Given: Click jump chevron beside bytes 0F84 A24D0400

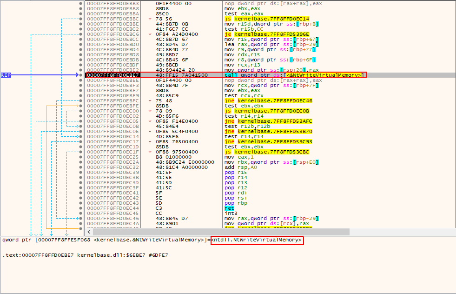Looking at the screenshot, I should coord(150,34).
